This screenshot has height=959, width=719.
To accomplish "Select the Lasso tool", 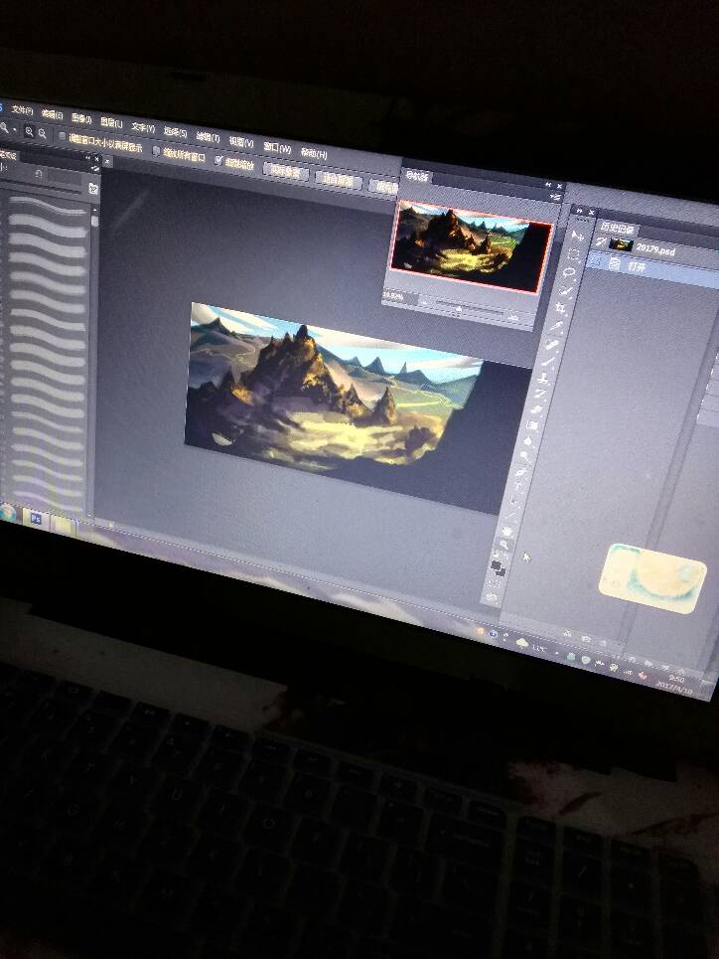I will [x=569, y=272].
